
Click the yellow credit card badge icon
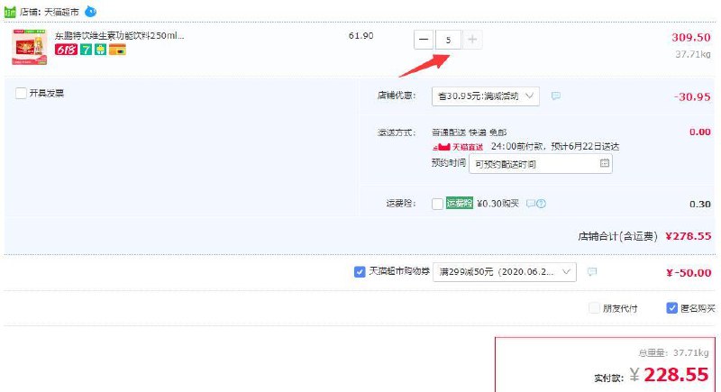[x=118, y=50]
